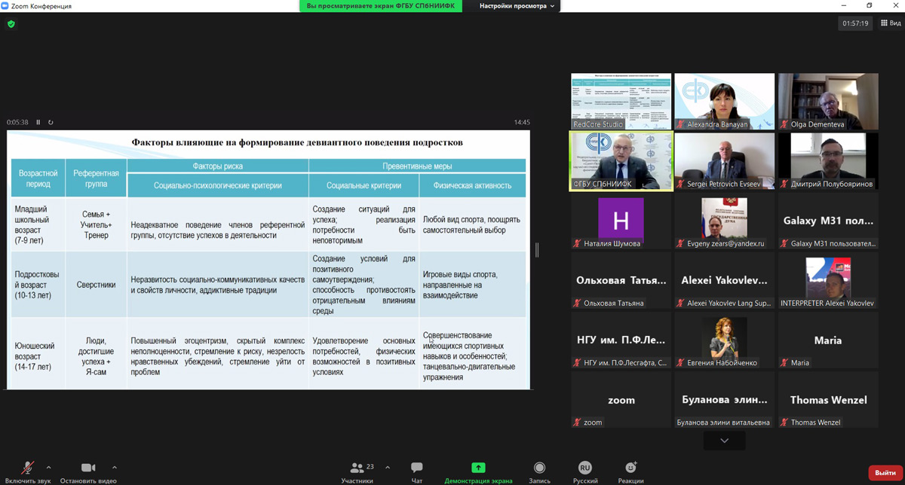Click the replay loop icon beside pause

[51, 122]
